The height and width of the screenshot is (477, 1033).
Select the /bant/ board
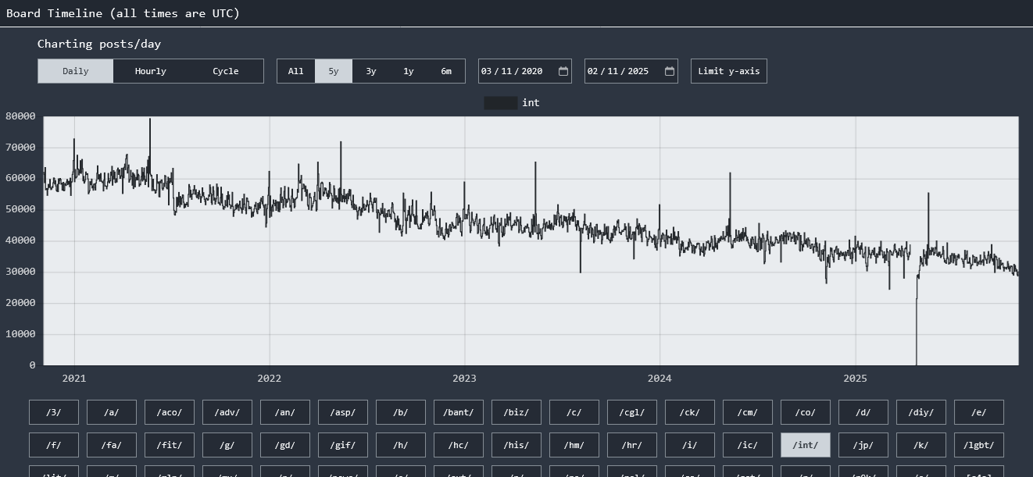click(459, 412)
